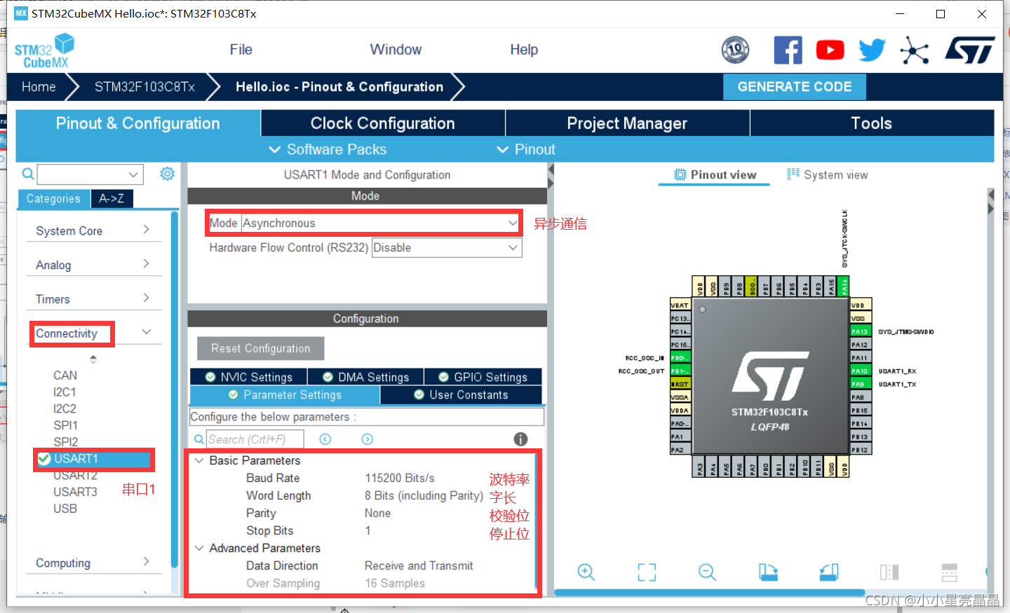This screenshot has width=1010, height=613.
Task: Expand the Software Packs menu
Action: (x=328, y=149)
